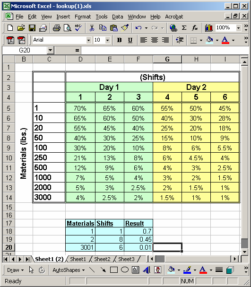Jump to the first sheet tab arrow
Screen dimensions: 251x287
pyautogui.click(x=6, y=259)
